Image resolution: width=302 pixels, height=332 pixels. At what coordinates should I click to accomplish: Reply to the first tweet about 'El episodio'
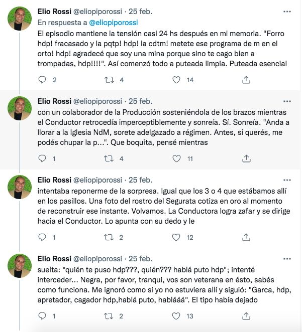pyautogui.click(x=42, y=80)
